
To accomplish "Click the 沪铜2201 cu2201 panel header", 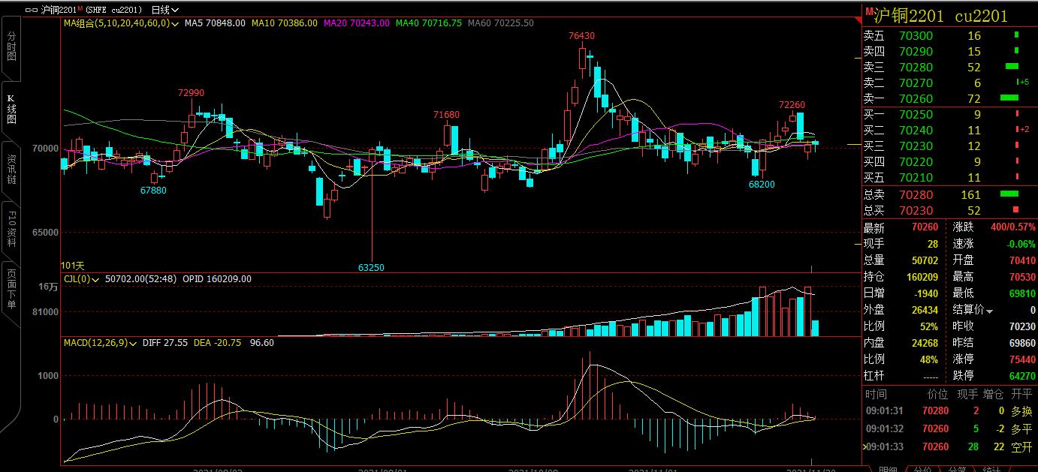I will (x=941, y=15).
